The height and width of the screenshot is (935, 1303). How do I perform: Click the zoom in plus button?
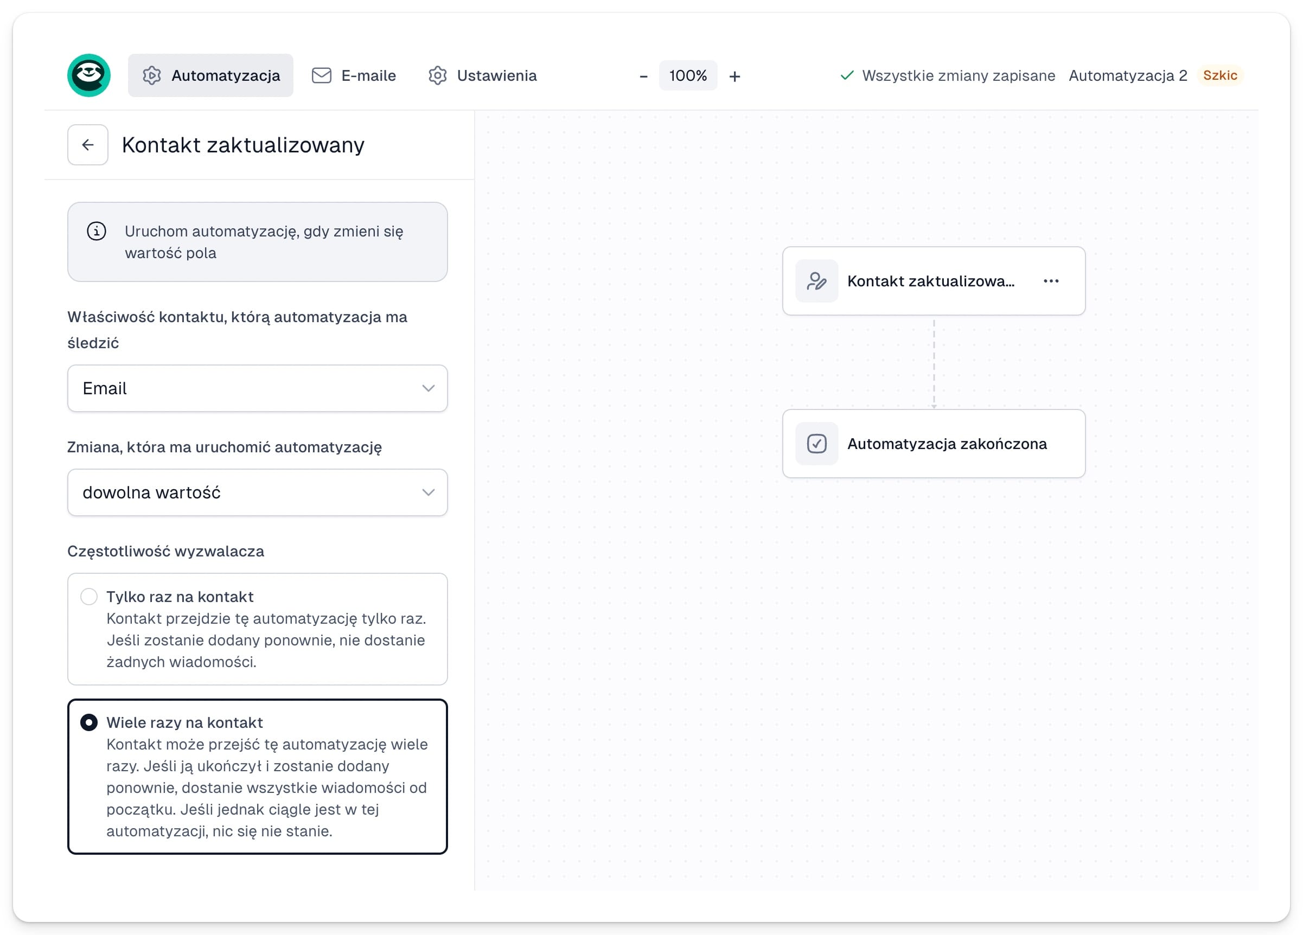coord(734,76)
